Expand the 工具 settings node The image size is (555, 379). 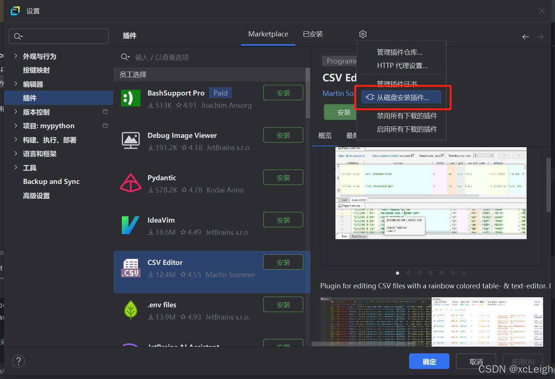point(16,167)
